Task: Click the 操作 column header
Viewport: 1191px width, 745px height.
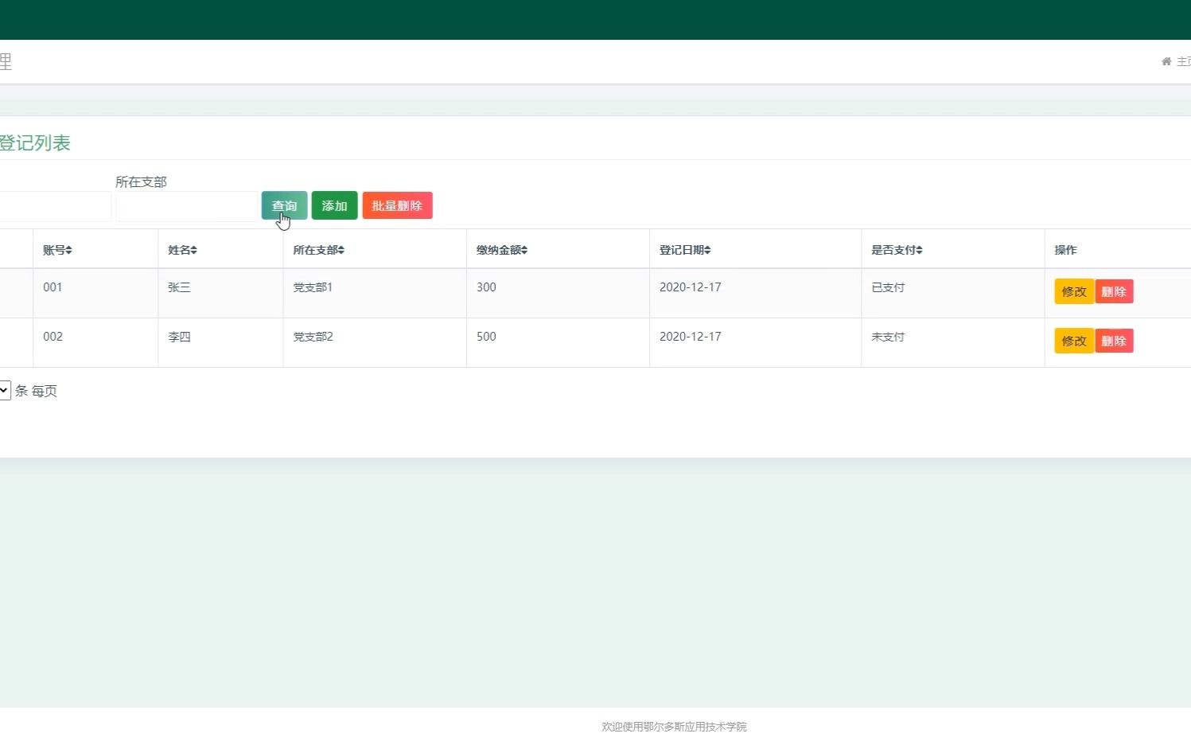Action: tap(1065, 250)
